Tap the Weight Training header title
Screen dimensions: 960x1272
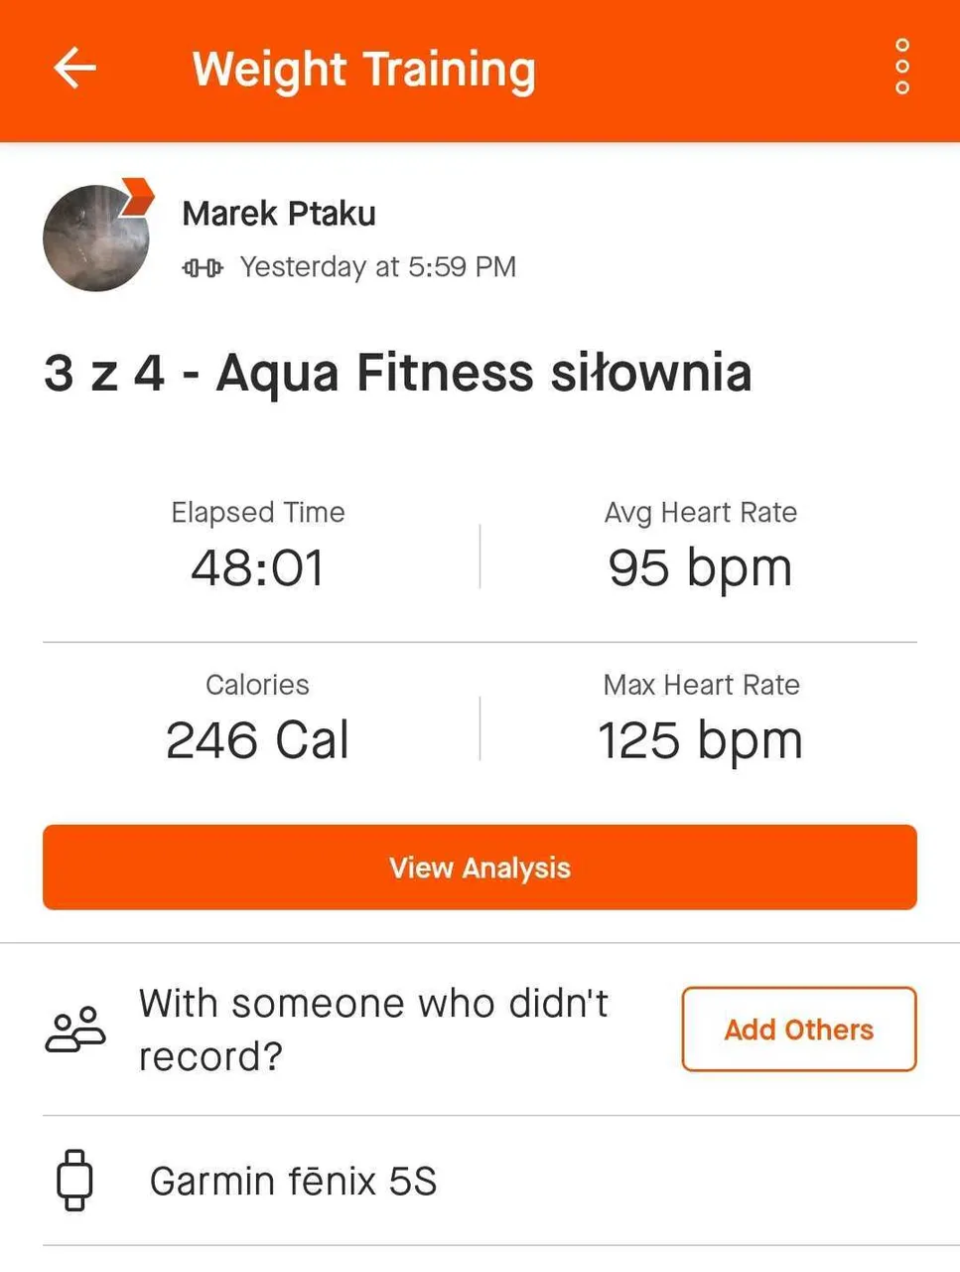coord(363,70)
